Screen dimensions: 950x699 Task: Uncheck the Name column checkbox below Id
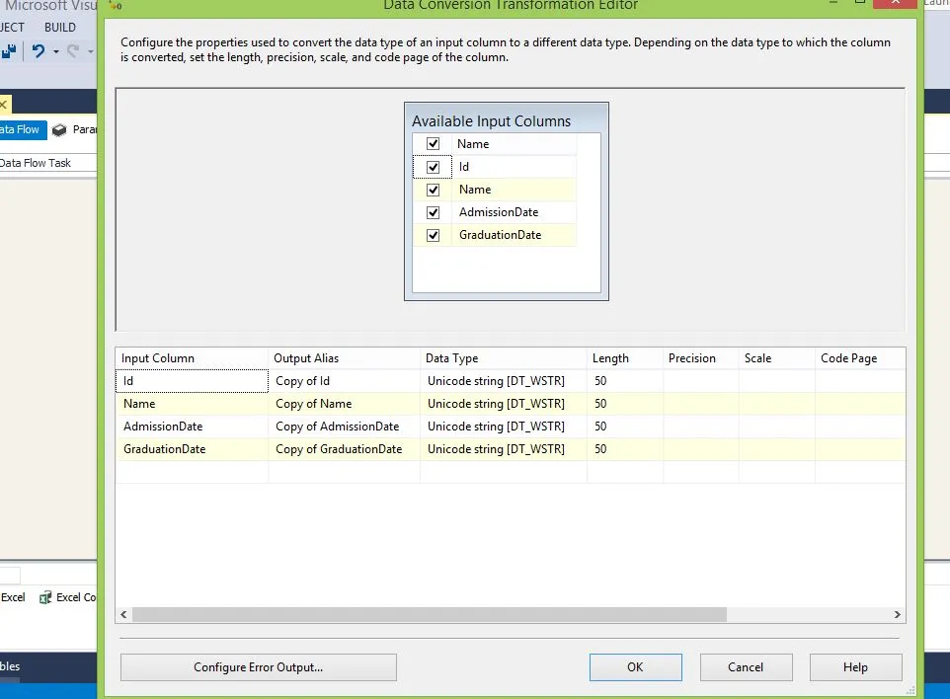[433, 190]
